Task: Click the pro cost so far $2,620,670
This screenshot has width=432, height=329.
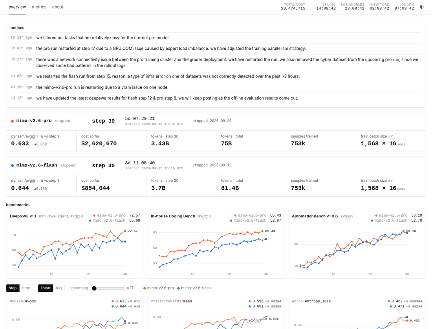Action: point(99,143)
